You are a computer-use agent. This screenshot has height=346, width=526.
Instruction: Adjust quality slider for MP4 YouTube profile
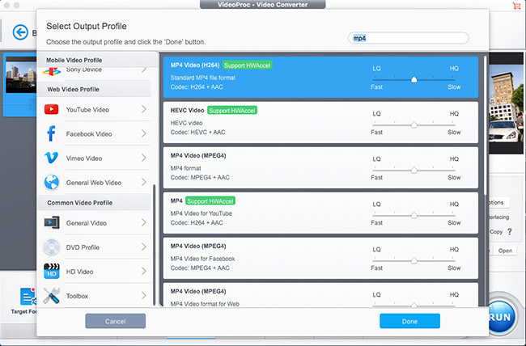click(414, 215)
